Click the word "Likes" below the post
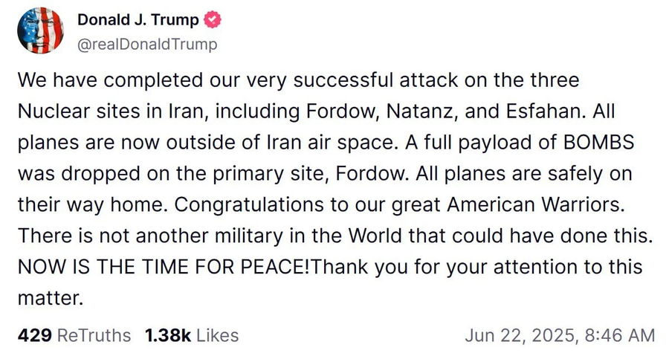The height and width of the screenshot is (356, 669). click(x=218, y=335)
